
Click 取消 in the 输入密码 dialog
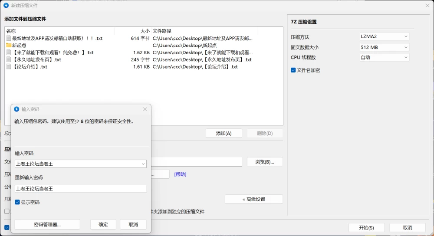tap(133, 225)
